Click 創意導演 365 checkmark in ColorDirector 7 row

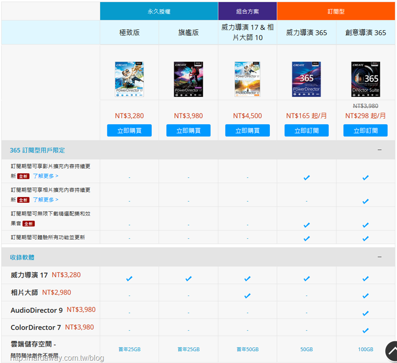click(x=365, y=330)
